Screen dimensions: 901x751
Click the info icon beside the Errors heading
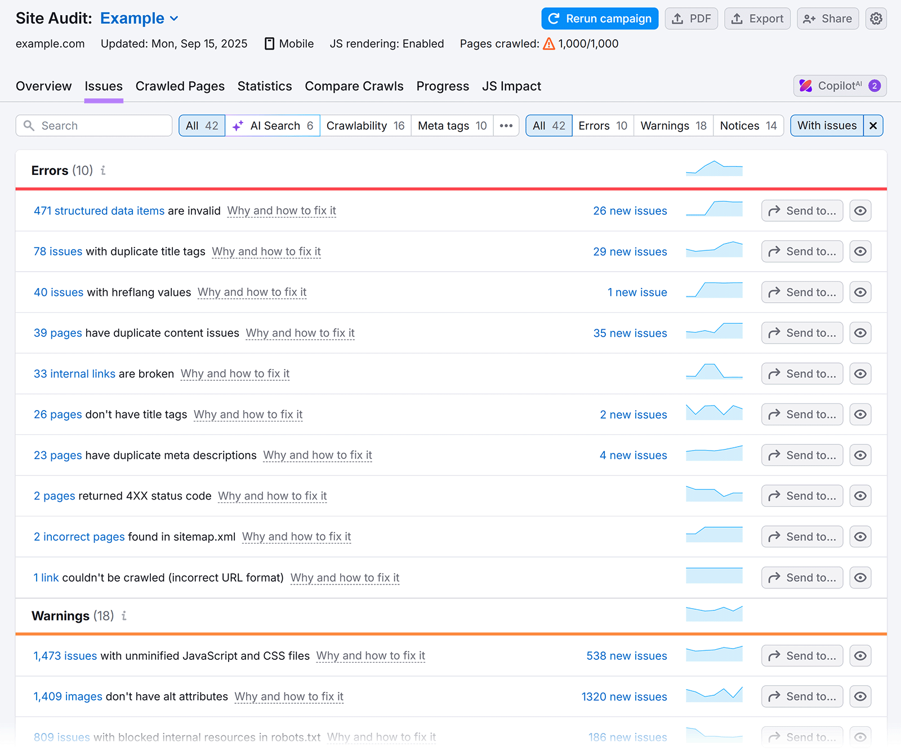click(102, 170)
